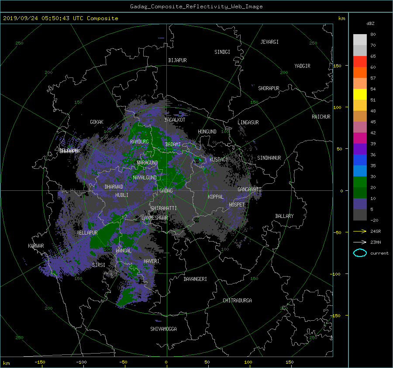Click the GADAG radar center label

tap(166, 191)
